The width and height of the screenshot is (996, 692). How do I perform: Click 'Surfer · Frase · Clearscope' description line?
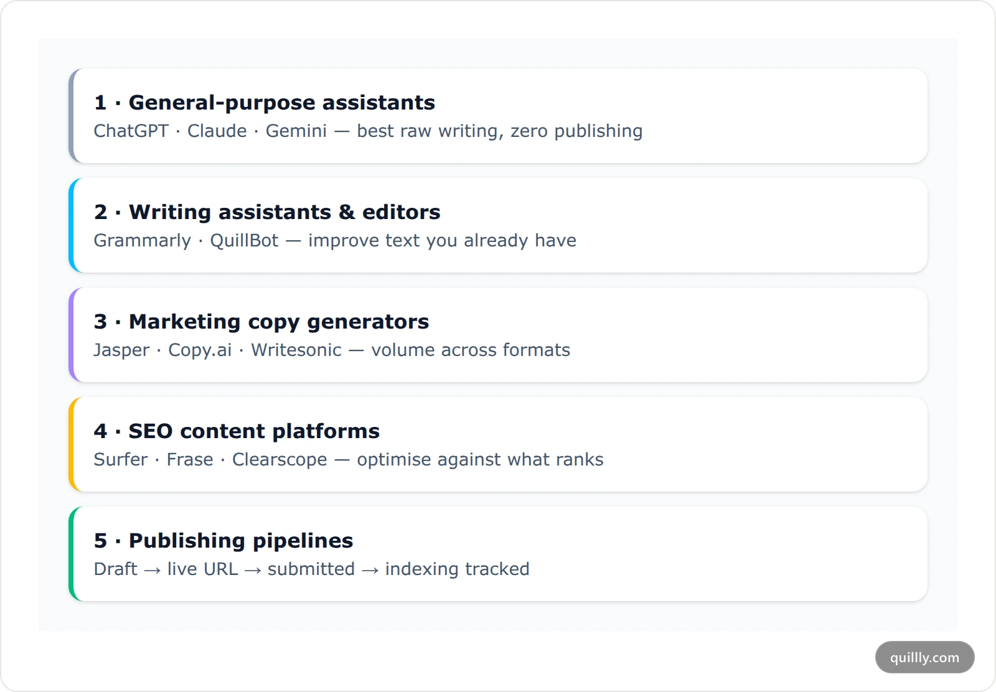click(349, 460)
